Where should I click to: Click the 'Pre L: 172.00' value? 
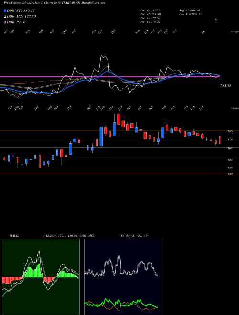[150, 18]
